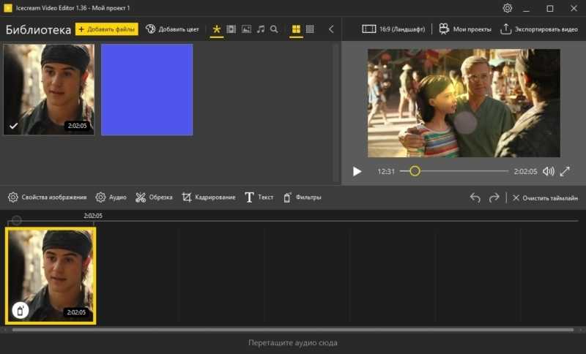Screen dimensions: 586x354
Task: Click Экспортировать видео
Action: (x=539, y=29)
